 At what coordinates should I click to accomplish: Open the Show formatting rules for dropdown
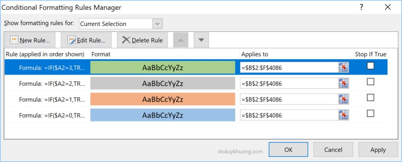[157, 24]
